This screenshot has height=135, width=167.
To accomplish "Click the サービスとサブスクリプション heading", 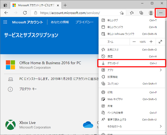I will tap(31, 35).
